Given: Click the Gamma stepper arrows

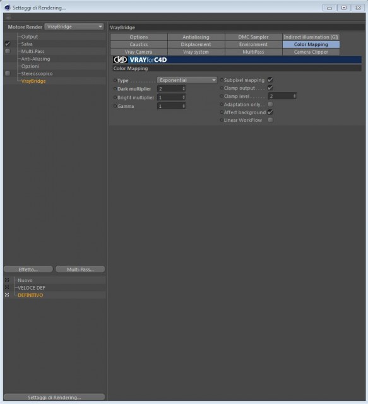Looking at the screenshot, I should tap(184, 106).
